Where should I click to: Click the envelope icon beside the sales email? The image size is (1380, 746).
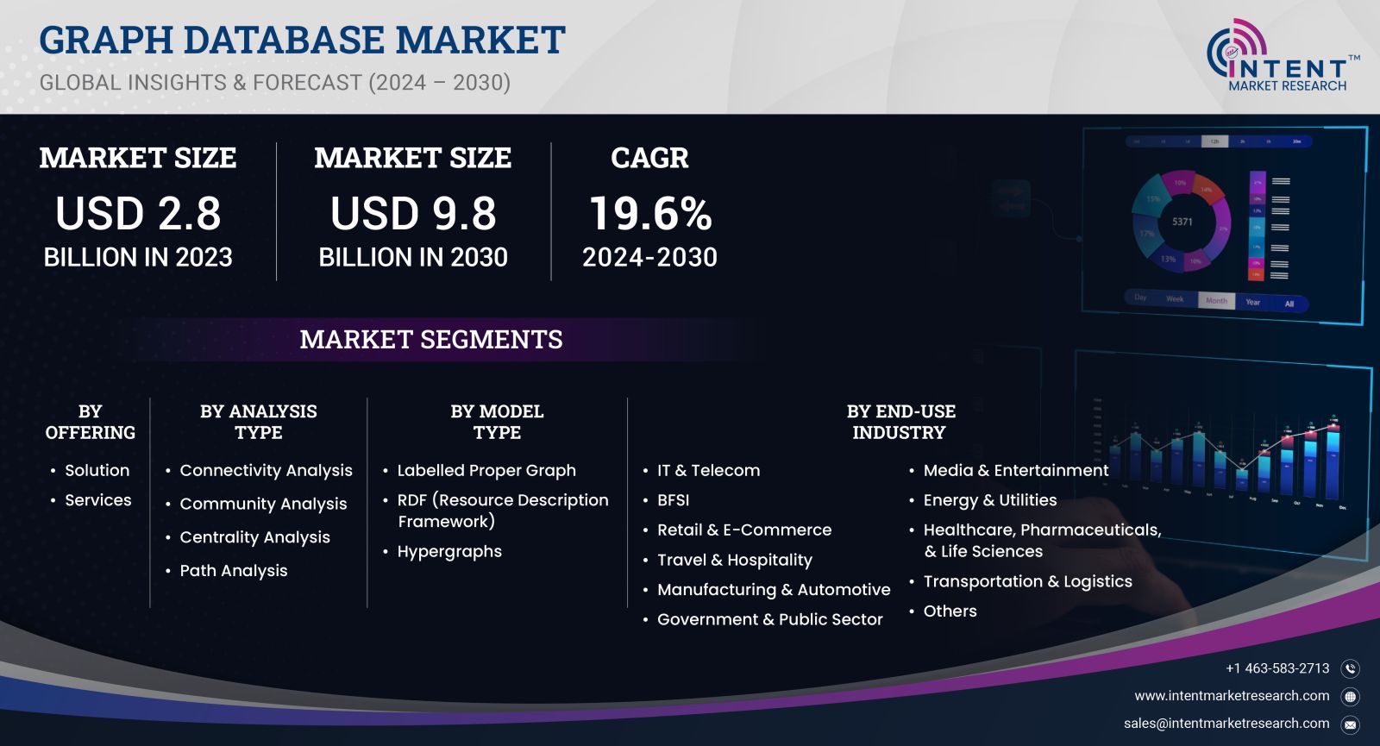(x=1351, y=724)
